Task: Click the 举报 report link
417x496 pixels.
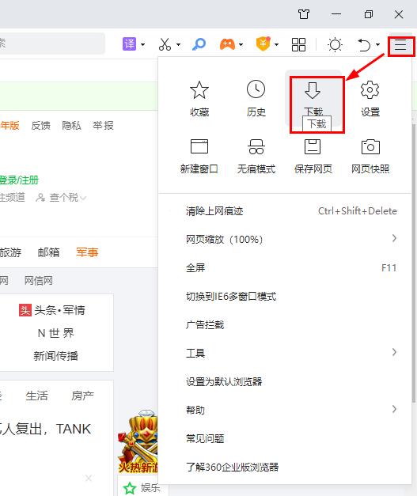Action: tap(103, 126)
